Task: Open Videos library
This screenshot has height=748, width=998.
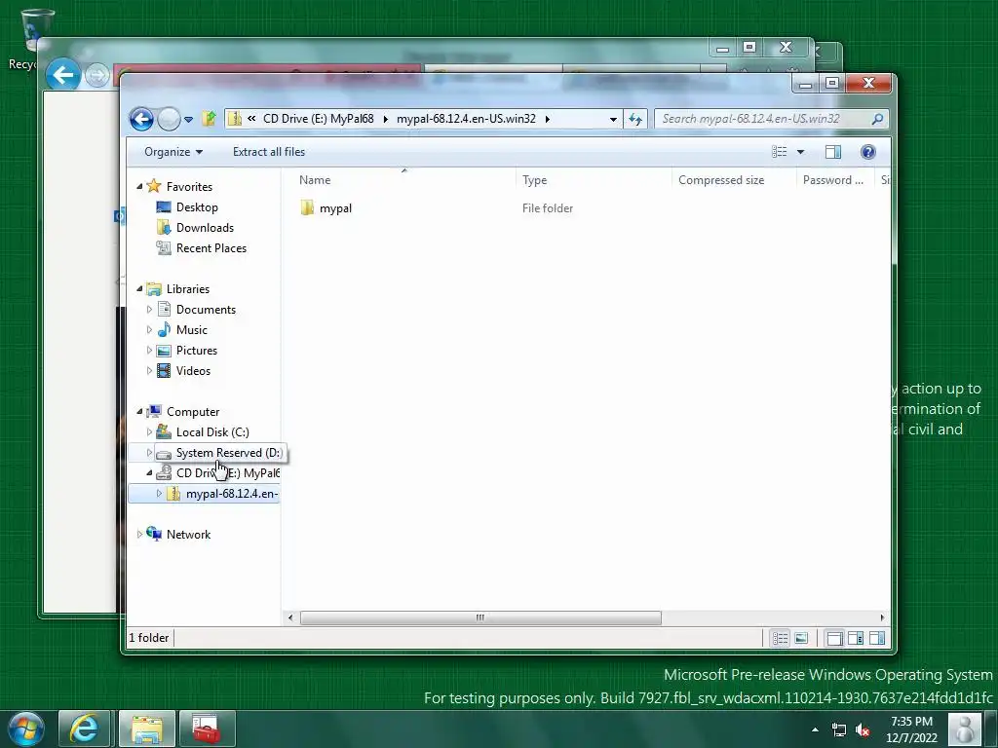Action: [193, 370]
